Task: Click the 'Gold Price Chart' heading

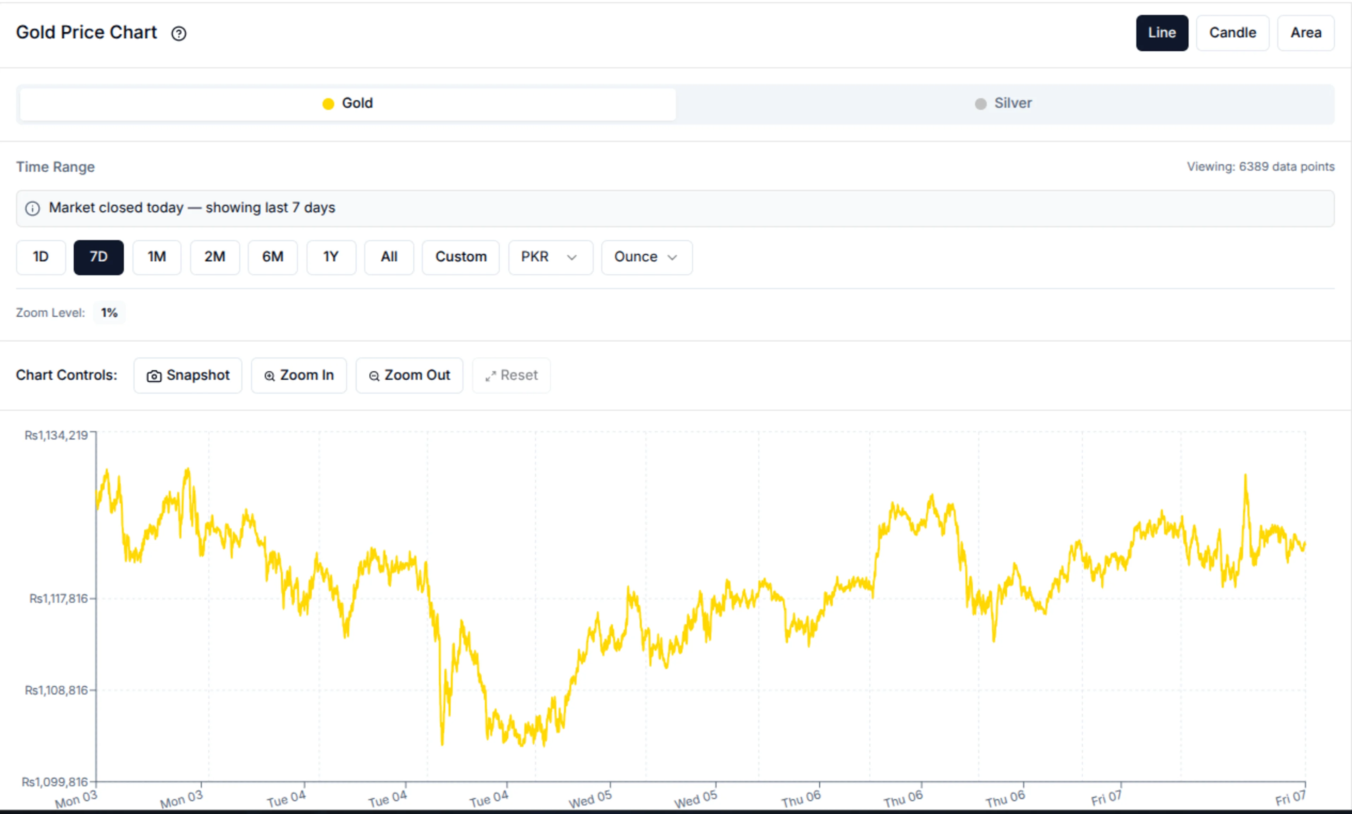Action: (86, 32)
